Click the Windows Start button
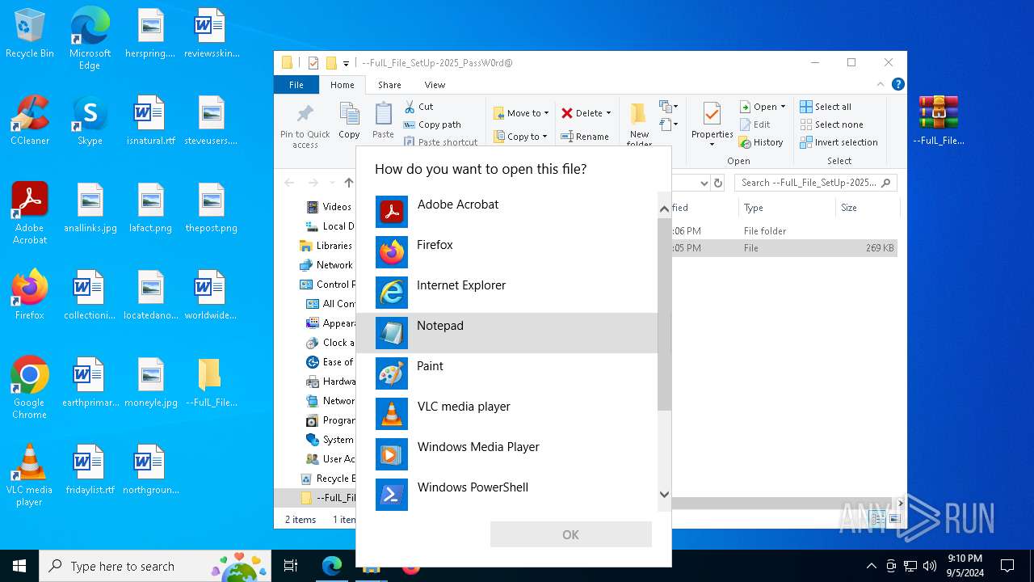The image size is (1034, 582). [x=19, y=566]
